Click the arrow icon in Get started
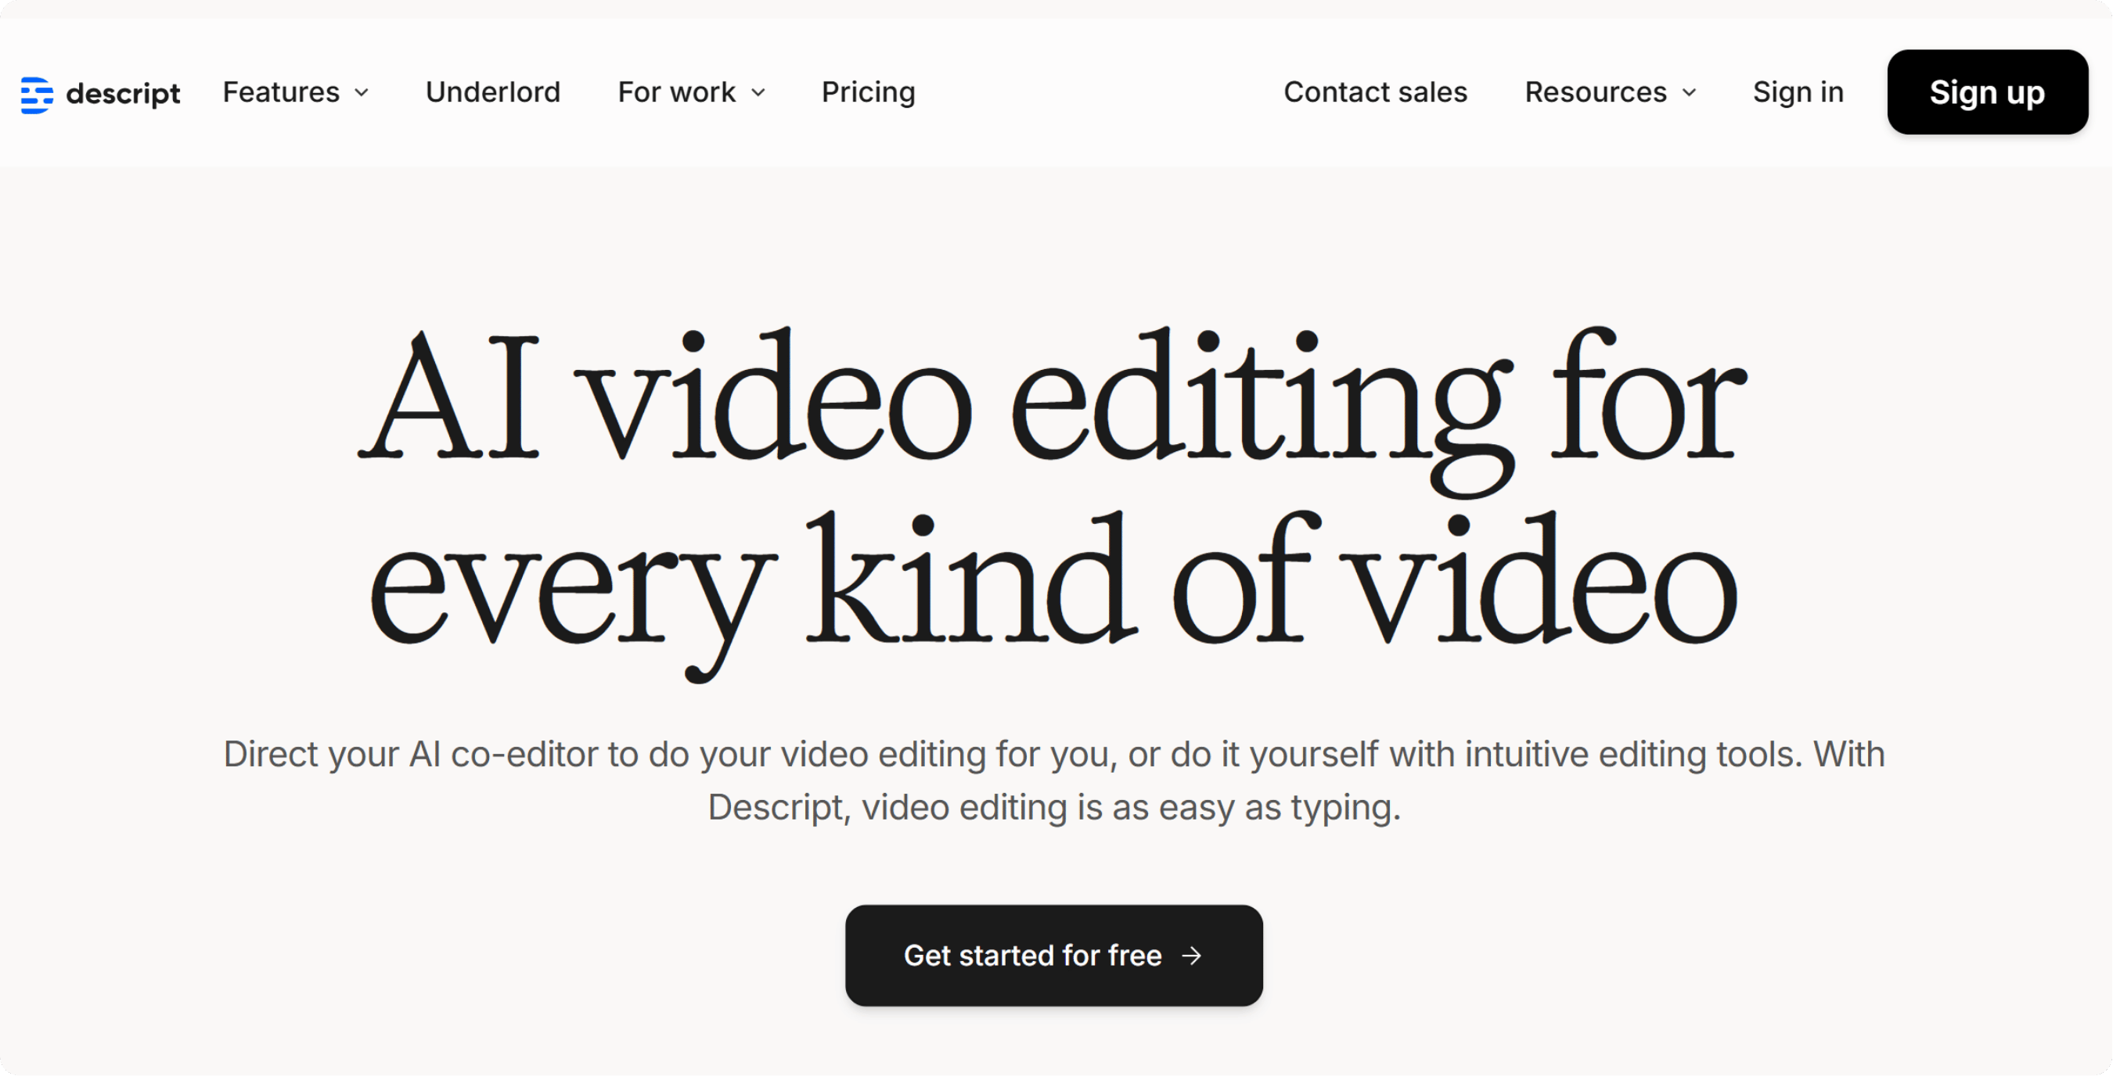Screen dimensions: 2113x1076 point(1192,956)
